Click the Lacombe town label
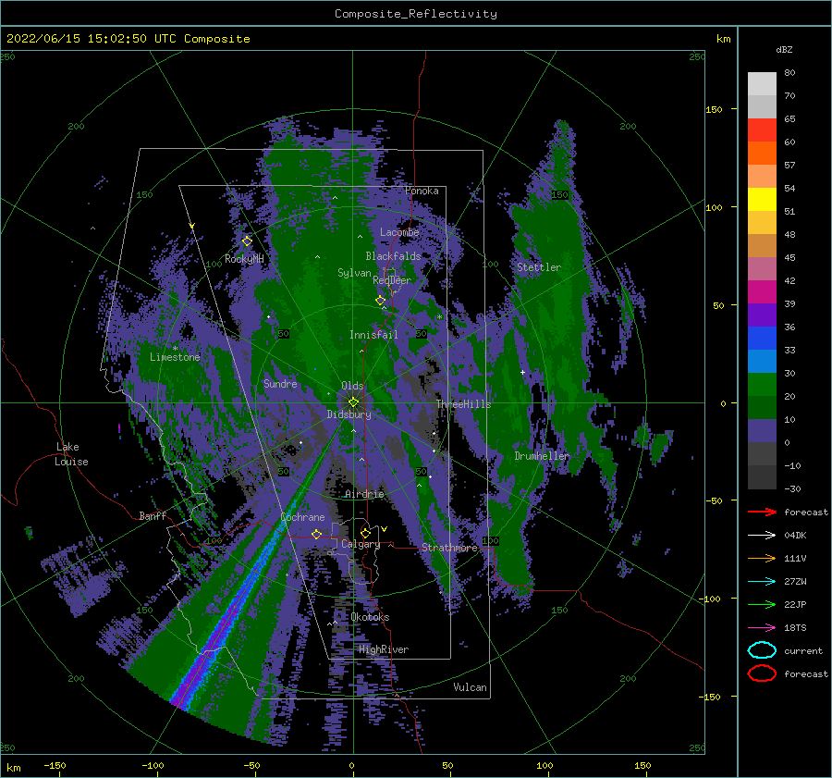 click(399, 232)
